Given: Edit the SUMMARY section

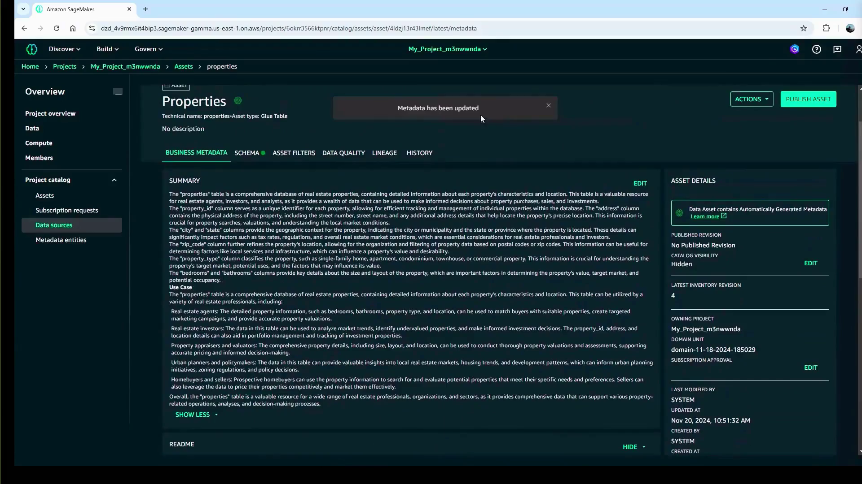Looking at the screenshot, I should click(640, 183).
